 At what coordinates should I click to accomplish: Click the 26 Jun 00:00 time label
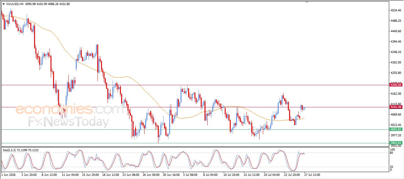pyautogui.click(x=151, y=175)
